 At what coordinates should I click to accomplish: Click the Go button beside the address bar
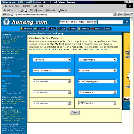(120, 14)
